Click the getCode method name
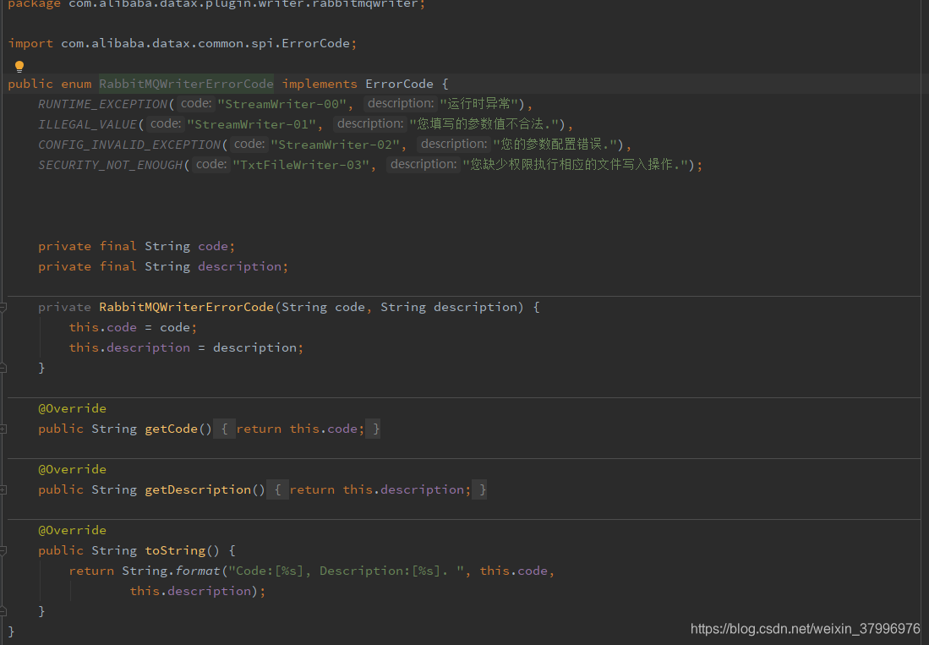Viewport: 929px width, 645px height. 171,429
